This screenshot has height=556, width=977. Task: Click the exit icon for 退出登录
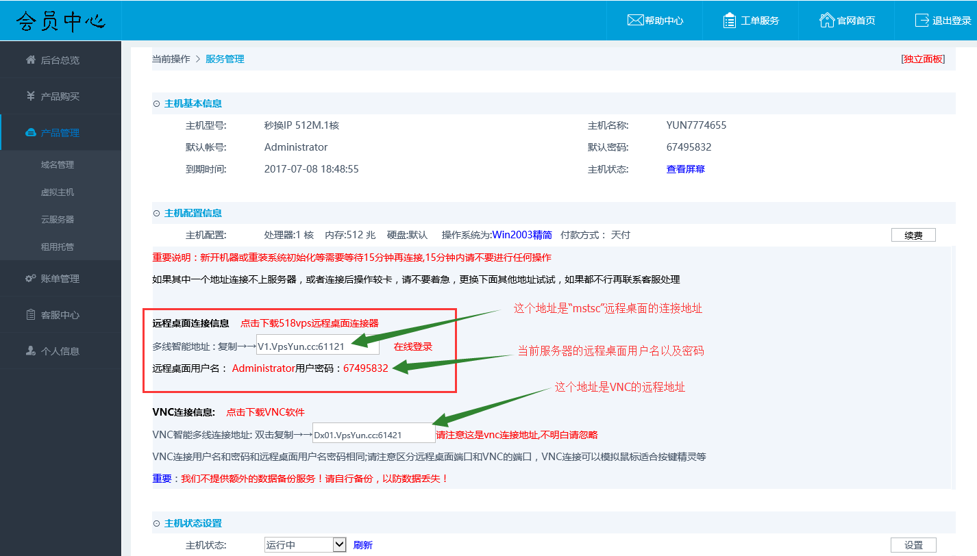(922, 21)
